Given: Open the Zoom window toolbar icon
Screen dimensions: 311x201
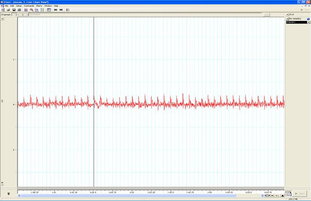Looking at the screenshot, I should point(31,10).
